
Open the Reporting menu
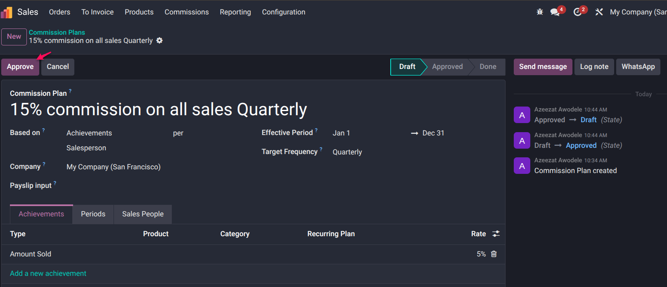(235, 12)
